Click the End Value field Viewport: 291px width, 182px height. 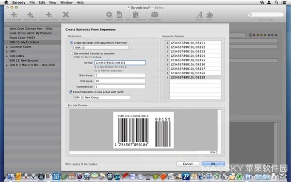tap(120, 81)
